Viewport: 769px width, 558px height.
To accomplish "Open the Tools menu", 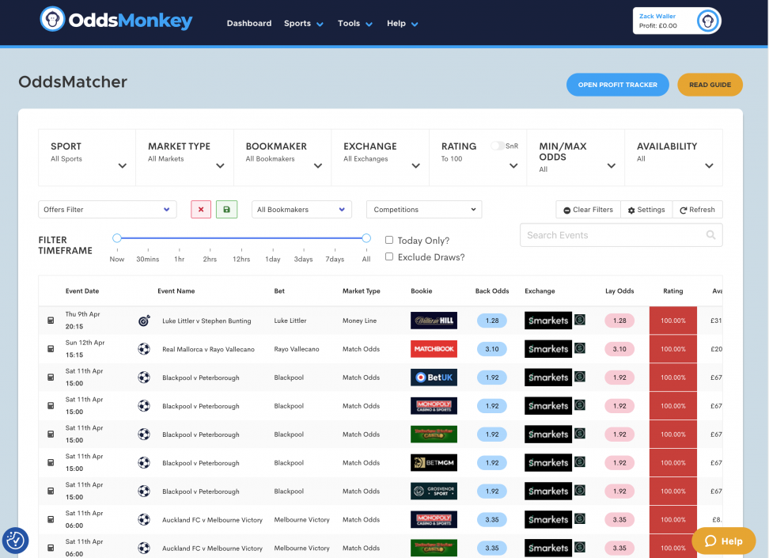I will tap(355, 23).
